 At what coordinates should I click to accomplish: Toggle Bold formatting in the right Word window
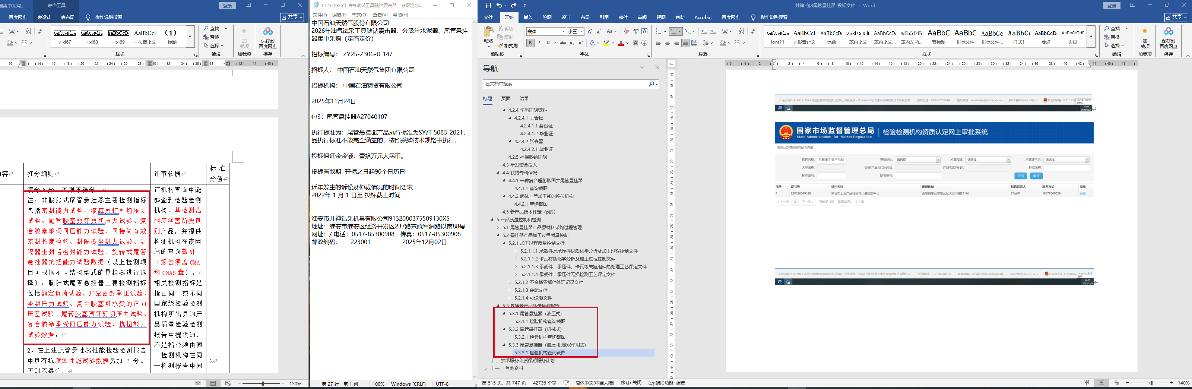530,43
